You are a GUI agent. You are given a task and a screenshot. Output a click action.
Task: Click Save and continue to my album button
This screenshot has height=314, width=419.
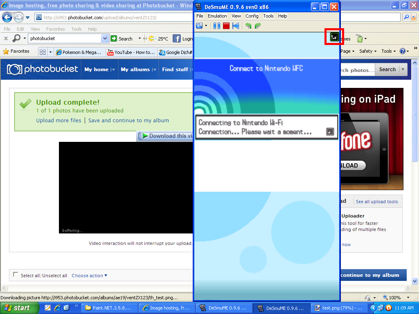click(373, 275)
